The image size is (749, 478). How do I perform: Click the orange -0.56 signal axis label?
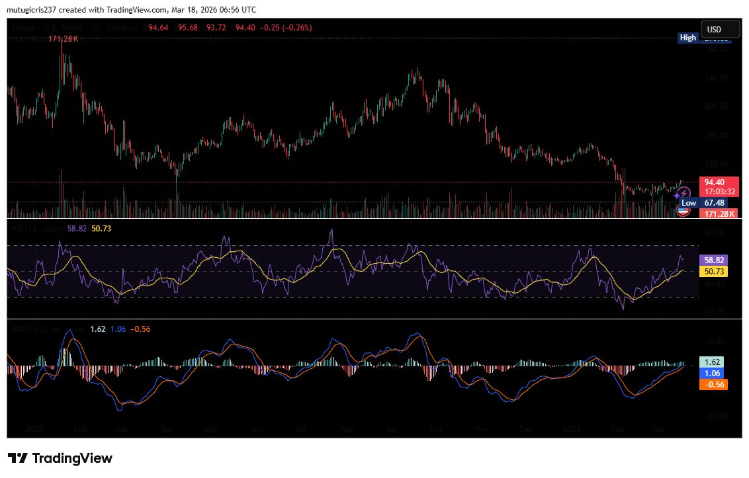714,385
